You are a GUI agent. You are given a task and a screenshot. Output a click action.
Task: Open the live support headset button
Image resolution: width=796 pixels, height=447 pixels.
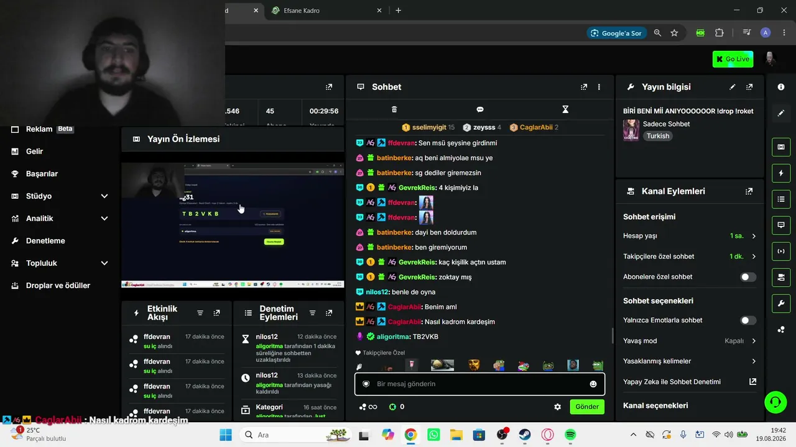coord(775,402)
